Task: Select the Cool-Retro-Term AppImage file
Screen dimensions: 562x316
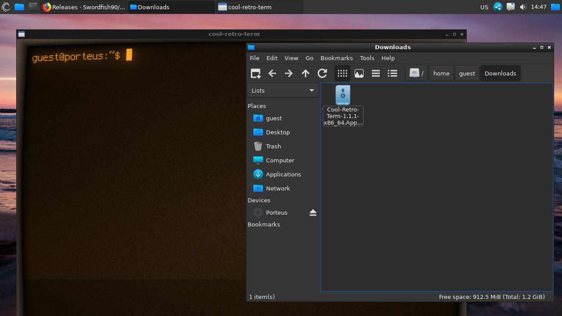Action: pyautogui.click(x=343, y=106)
